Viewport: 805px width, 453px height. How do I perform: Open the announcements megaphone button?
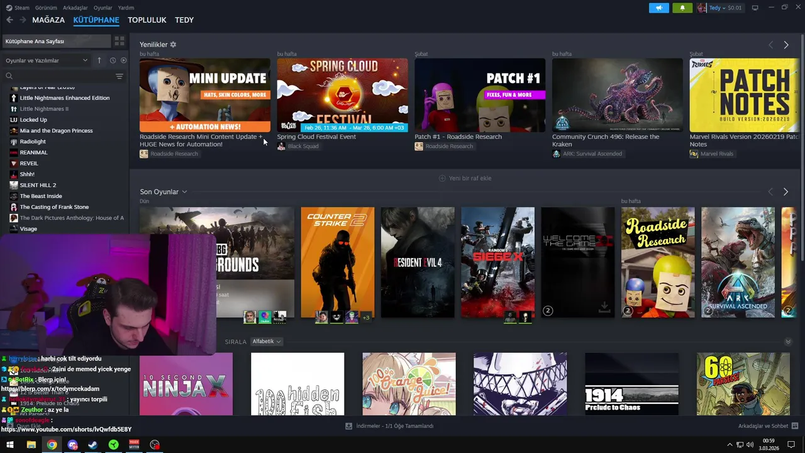point(658,8)
